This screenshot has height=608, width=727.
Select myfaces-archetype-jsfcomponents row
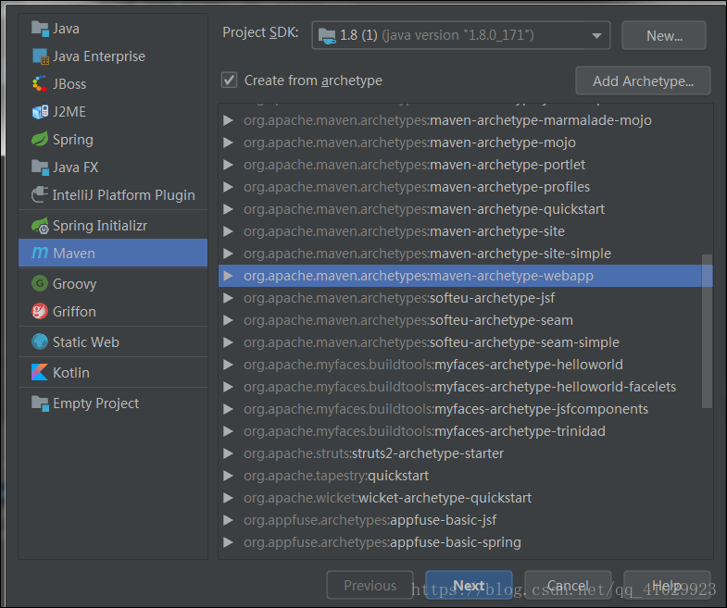point(466,409)
